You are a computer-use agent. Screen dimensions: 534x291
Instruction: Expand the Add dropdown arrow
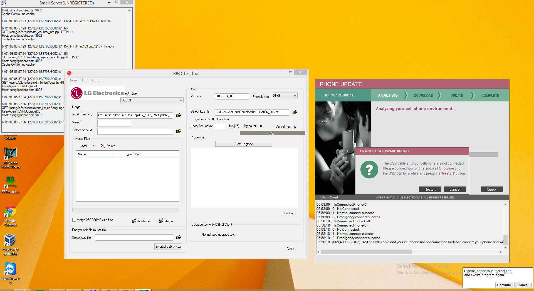[94, 146]
